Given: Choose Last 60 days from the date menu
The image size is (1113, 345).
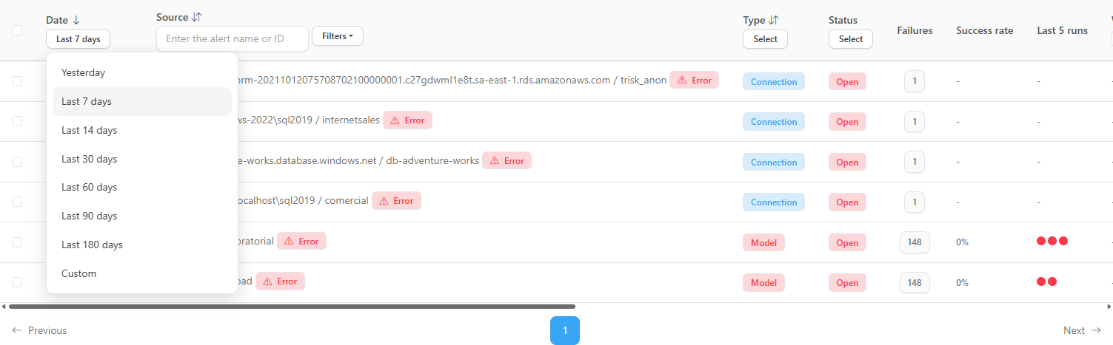Looking at the screenshot, I should 142,187.
